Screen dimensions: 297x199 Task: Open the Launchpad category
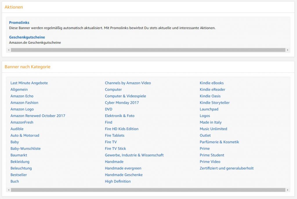[209, 109]
